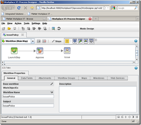Open the Help menu
141x125 pixels.
coord(45,24)
